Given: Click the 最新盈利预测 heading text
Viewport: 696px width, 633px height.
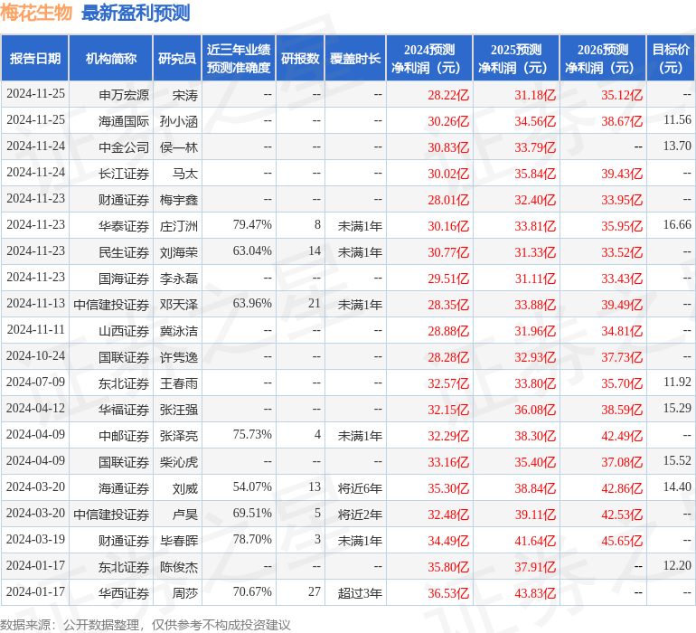Looking at the screenshot, I should (x=136, y=13).
